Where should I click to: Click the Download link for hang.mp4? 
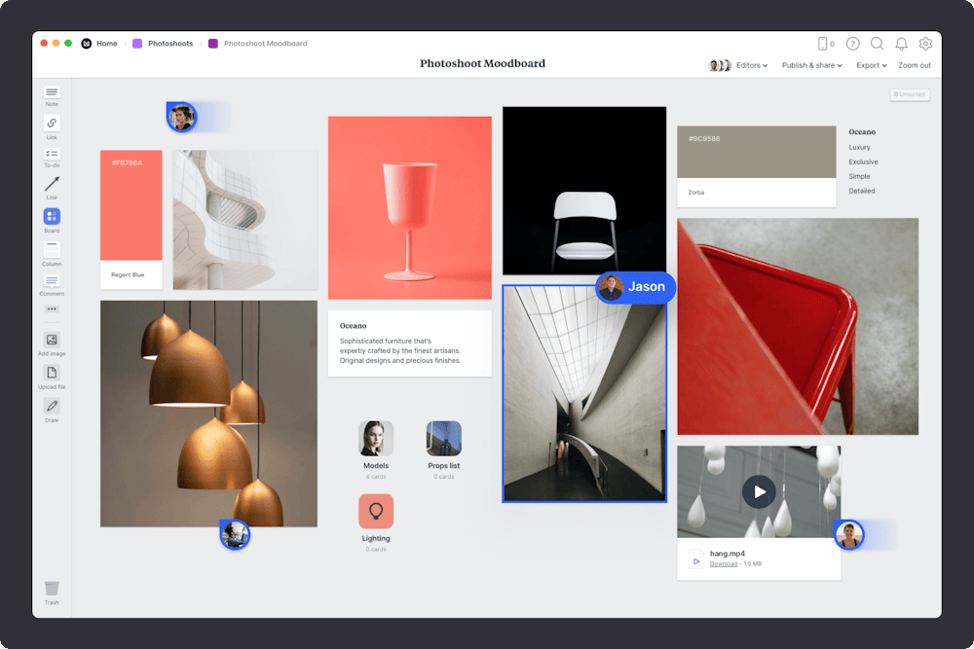pos(723,564)
